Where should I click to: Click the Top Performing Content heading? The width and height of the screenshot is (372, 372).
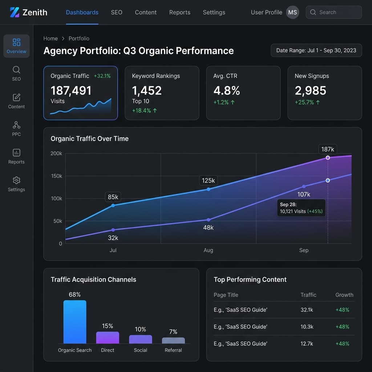point(250,279)
